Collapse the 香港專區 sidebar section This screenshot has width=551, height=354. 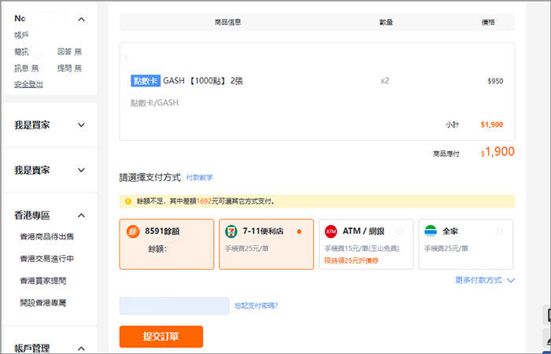click(x=82, y=215)
